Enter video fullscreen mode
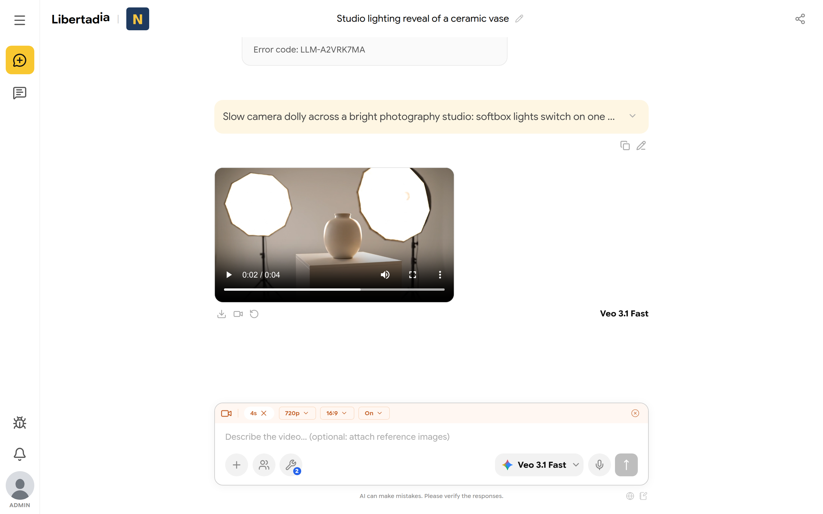 pyautogui.click(x=413, y=275)
